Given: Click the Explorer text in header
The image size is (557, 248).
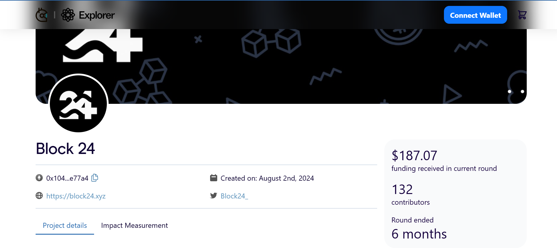Looking at the screenshot, I should (x=97, y=15).
